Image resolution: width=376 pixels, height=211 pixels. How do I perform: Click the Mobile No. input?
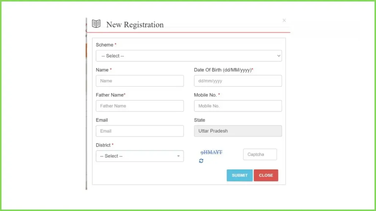pyautogui.click(x=238, y=106)
